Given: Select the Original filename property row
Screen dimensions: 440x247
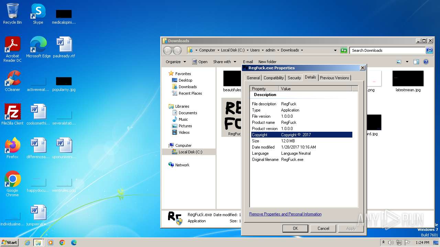Looking at the screenshot, I should pyautogui.click(x=302, y=160).
